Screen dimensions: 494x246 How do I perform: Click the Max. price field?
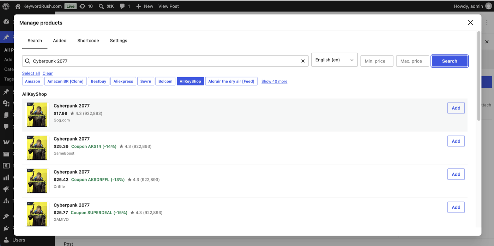[x=412, y=61]
